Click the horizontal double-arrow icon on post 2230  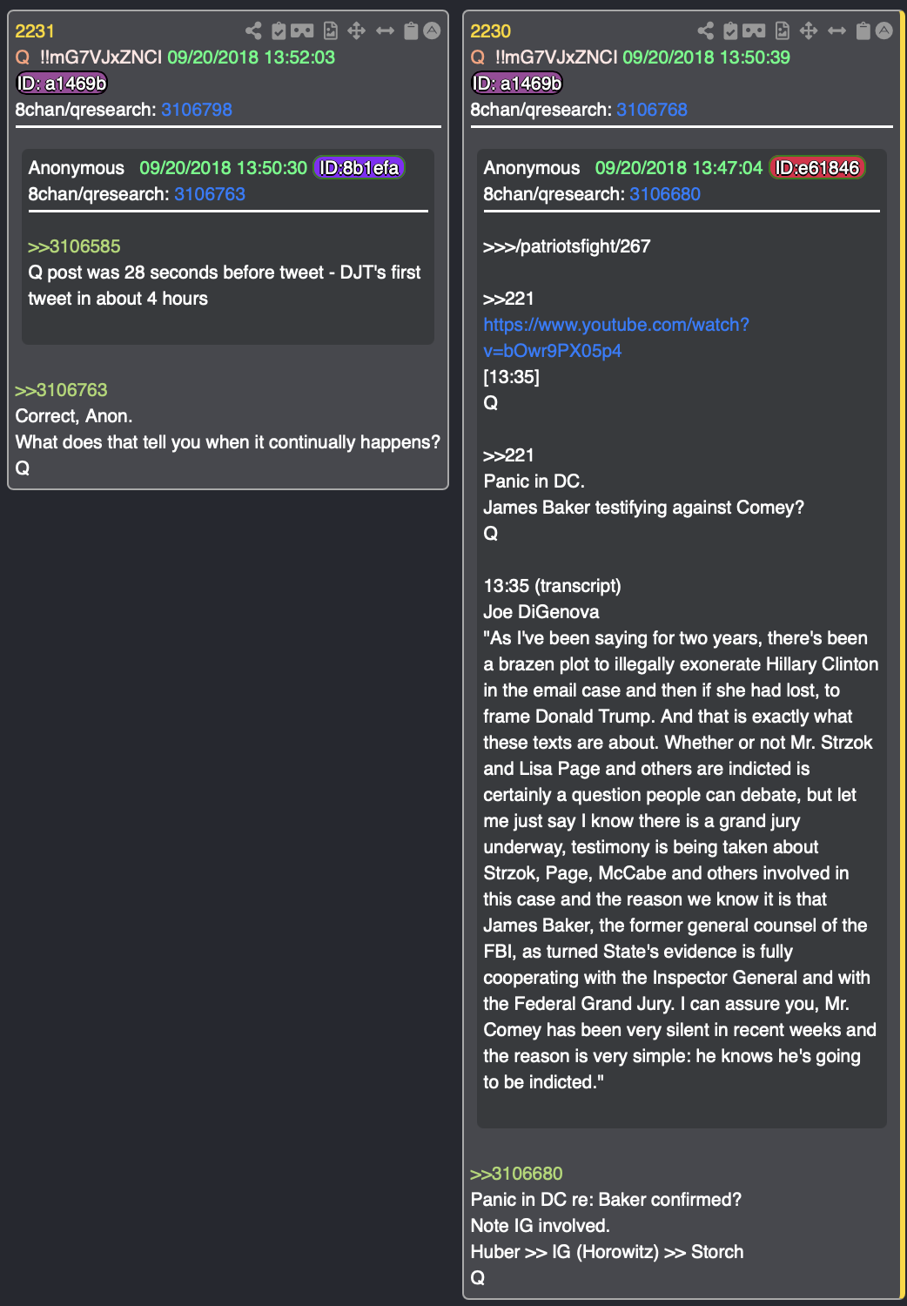pyautogui.click(x=836, y=31)
